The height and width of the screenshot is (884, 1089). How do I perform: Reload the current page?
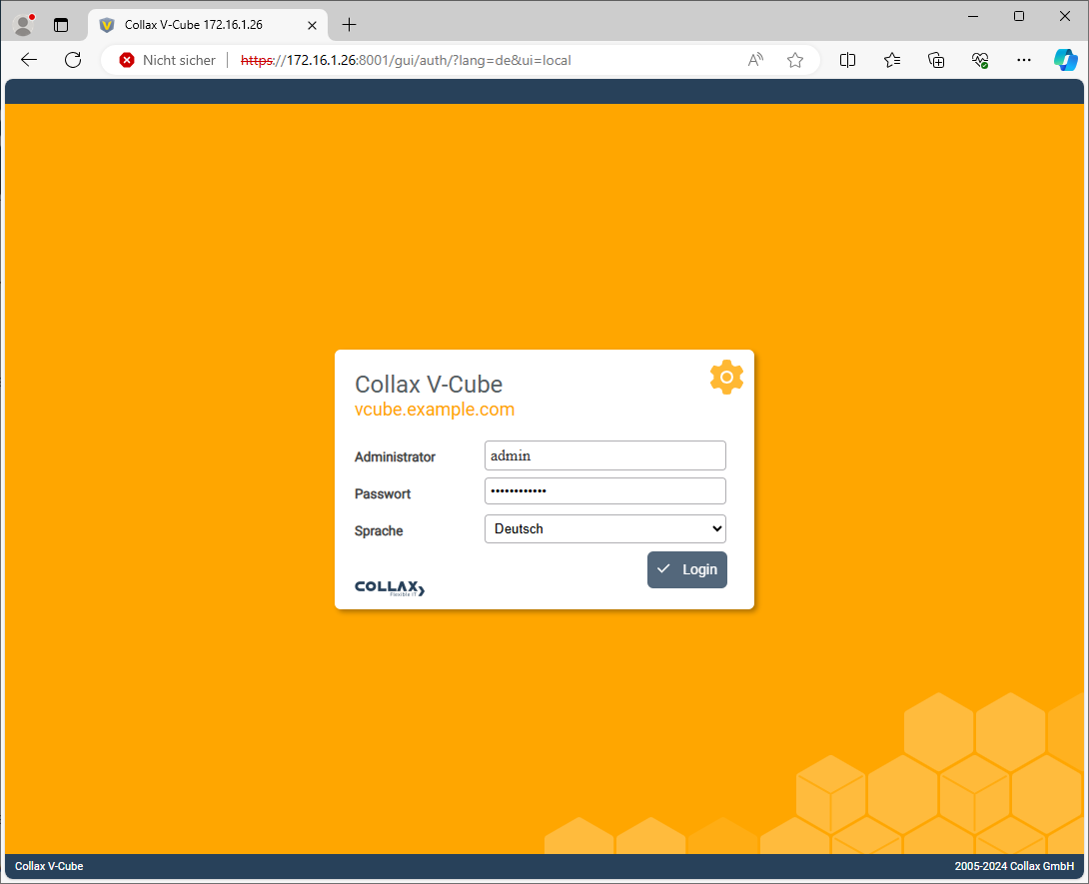[73, 60]
